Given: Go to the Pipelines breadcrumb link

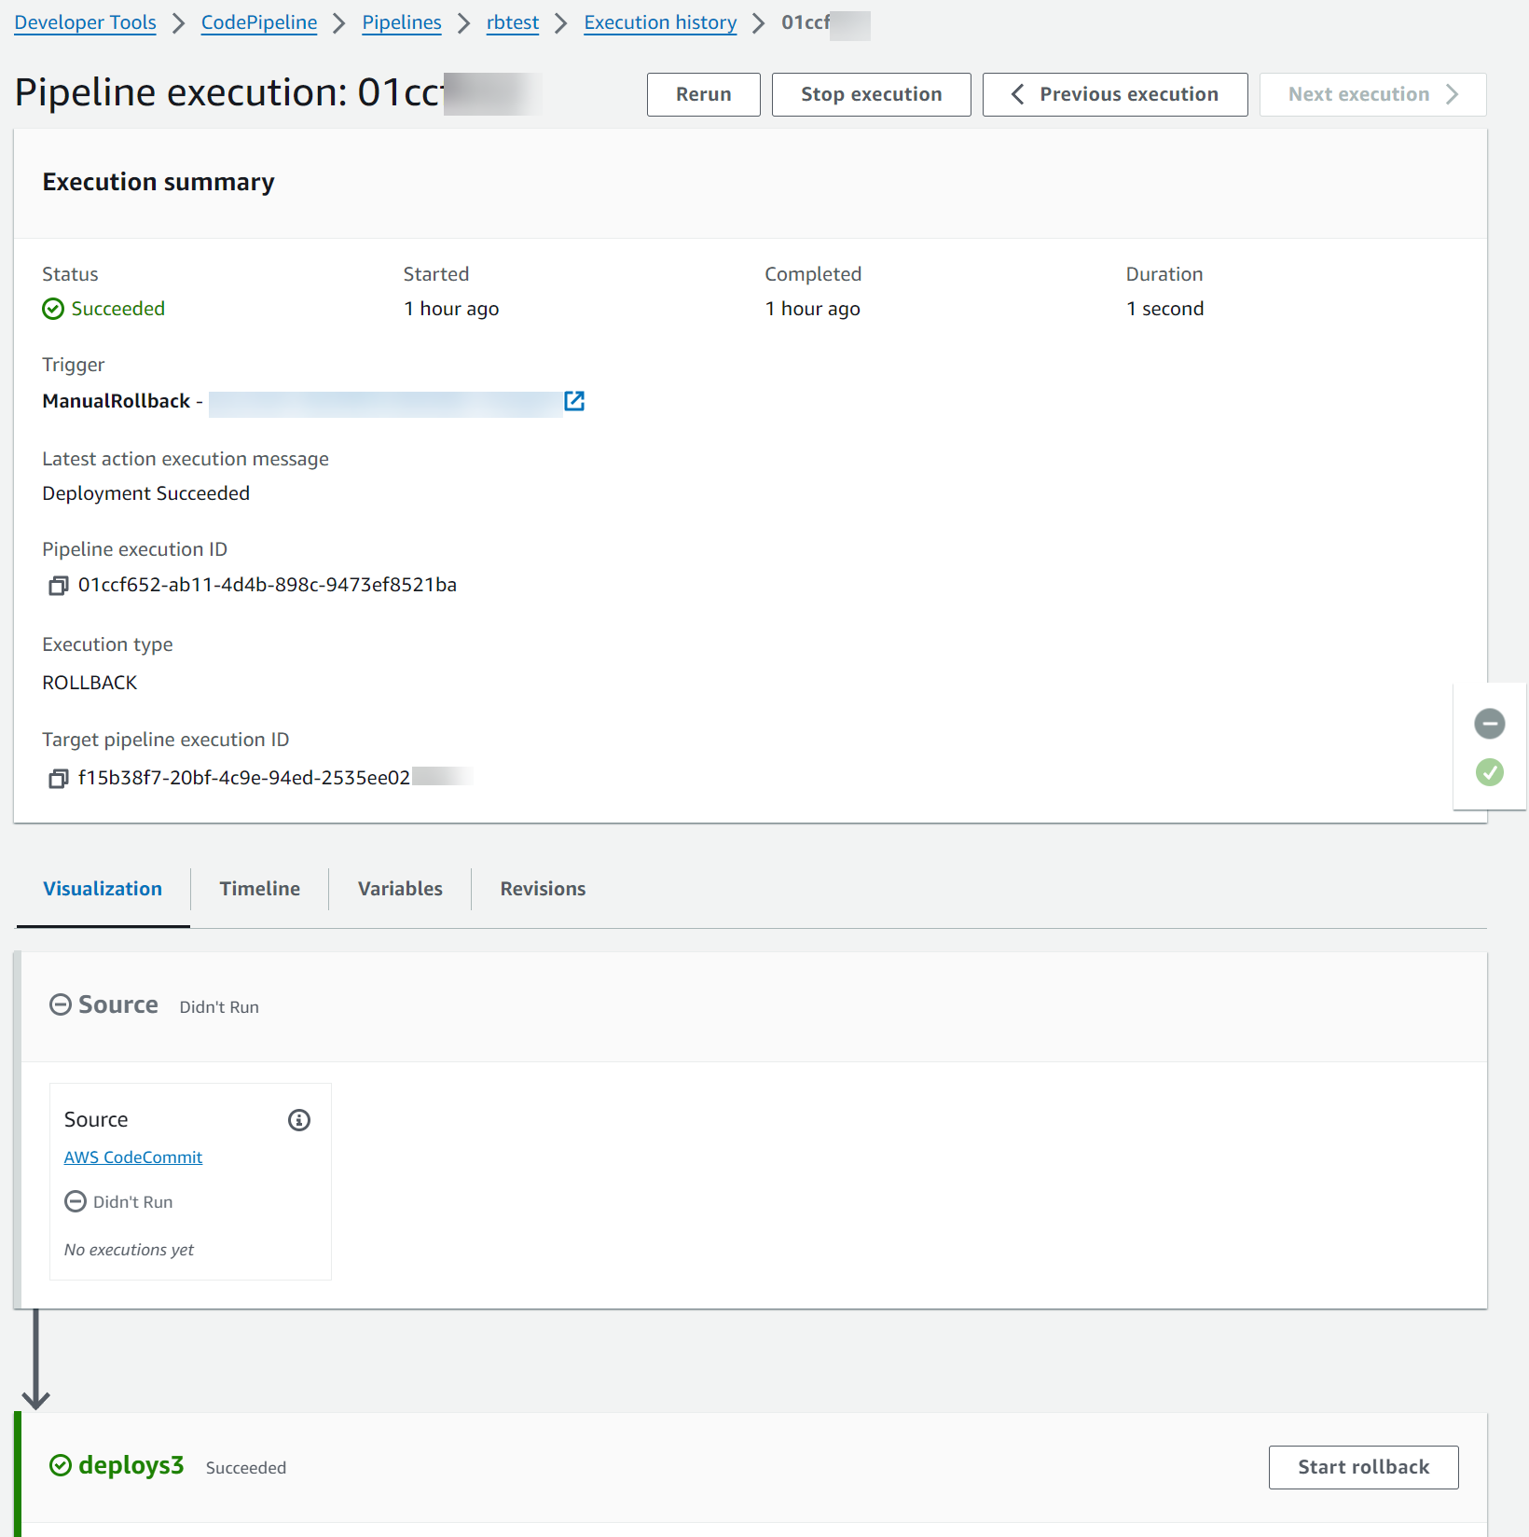Looking at the screenshot, I should coord(401,22).
